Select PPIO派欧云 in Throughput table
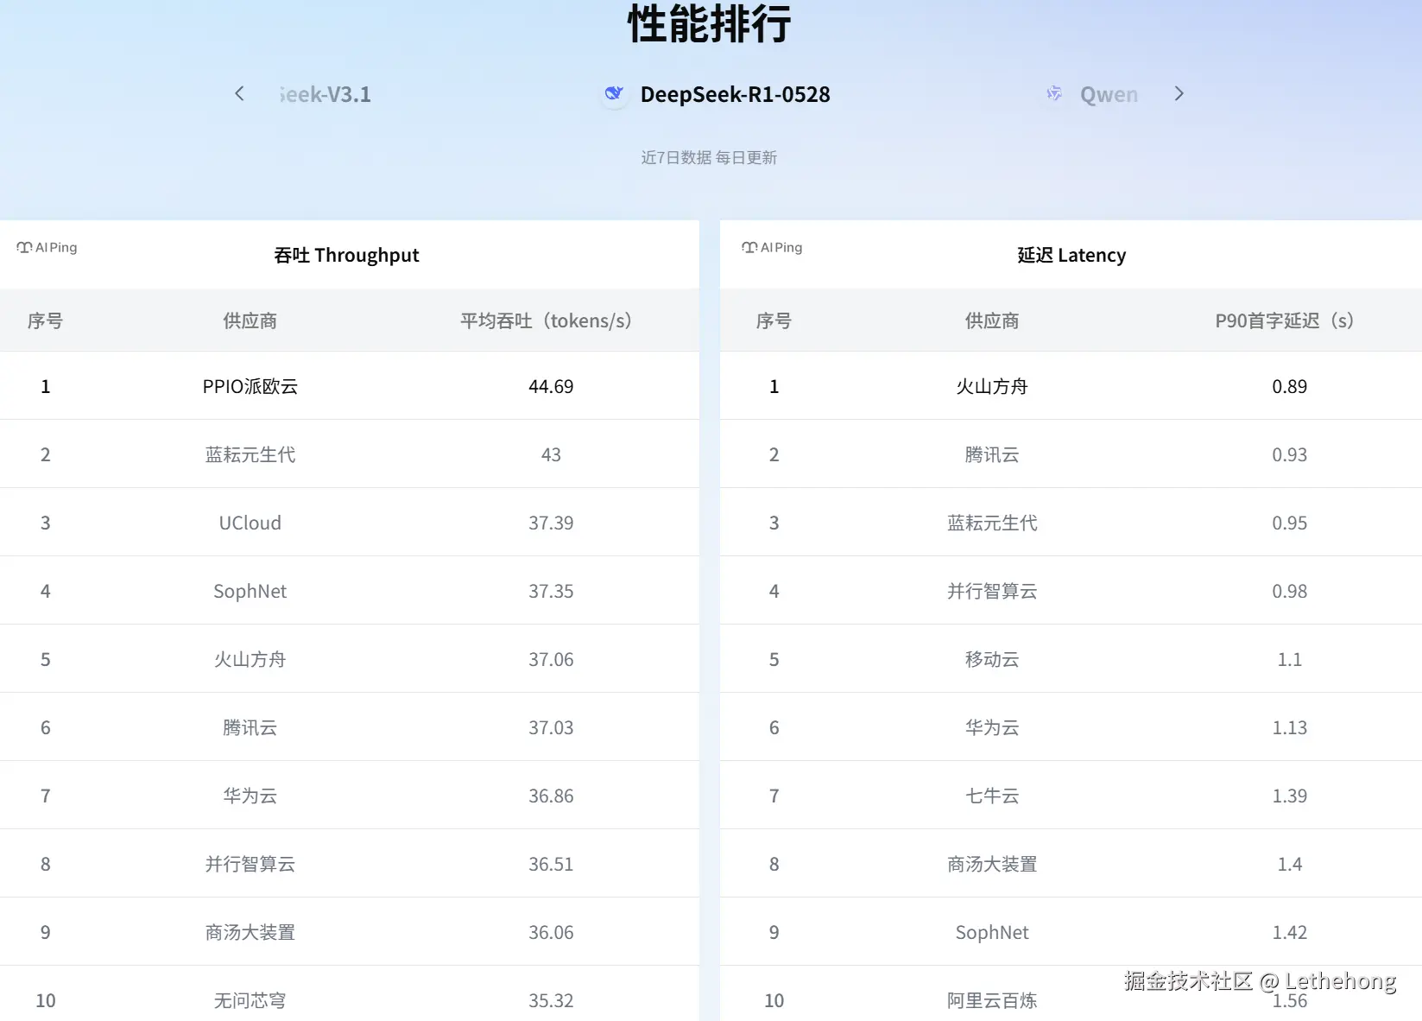This screenshot has width=1422, height=1021. pos(250,386)
